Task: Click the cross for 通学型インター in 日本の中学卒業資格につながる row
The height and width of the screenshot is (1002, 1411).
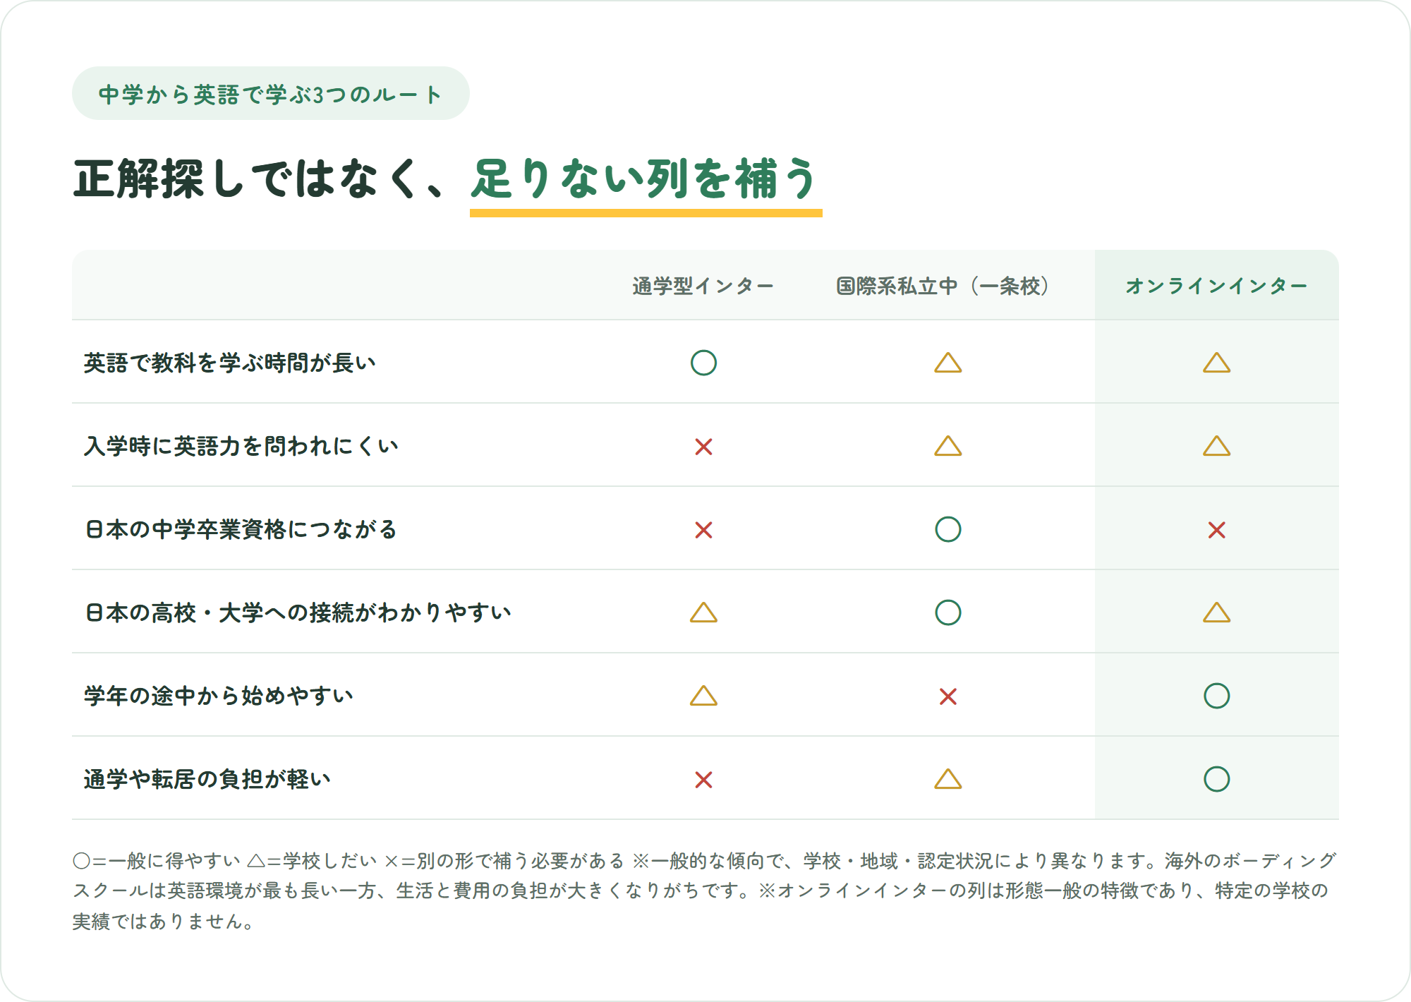Action: pyautogui.click(x=703, y=530)
